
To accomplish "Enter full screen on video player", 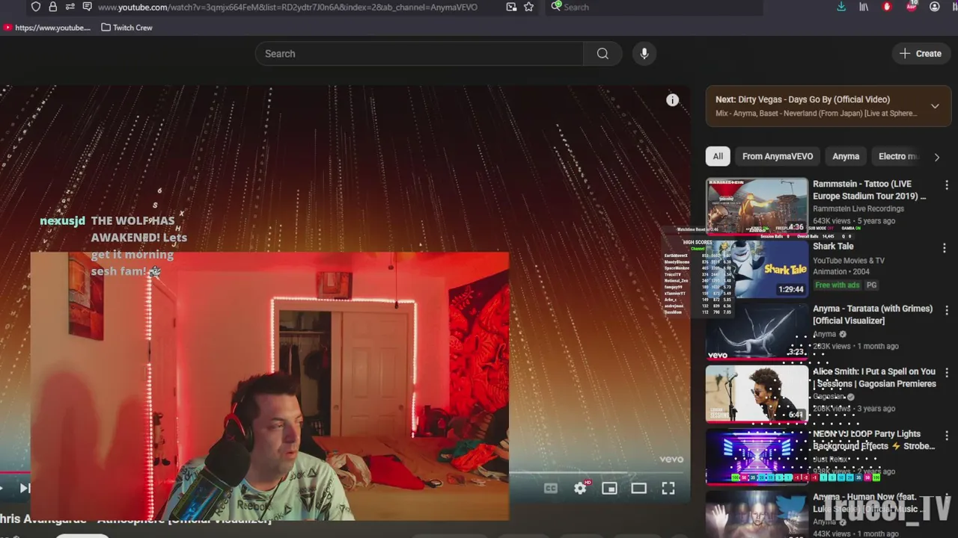I will pos(668,488).
